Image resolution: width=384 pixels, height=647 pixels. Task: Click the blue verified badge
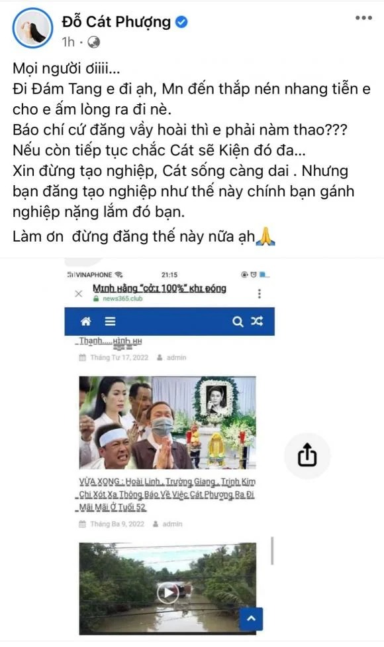[181, 22]
